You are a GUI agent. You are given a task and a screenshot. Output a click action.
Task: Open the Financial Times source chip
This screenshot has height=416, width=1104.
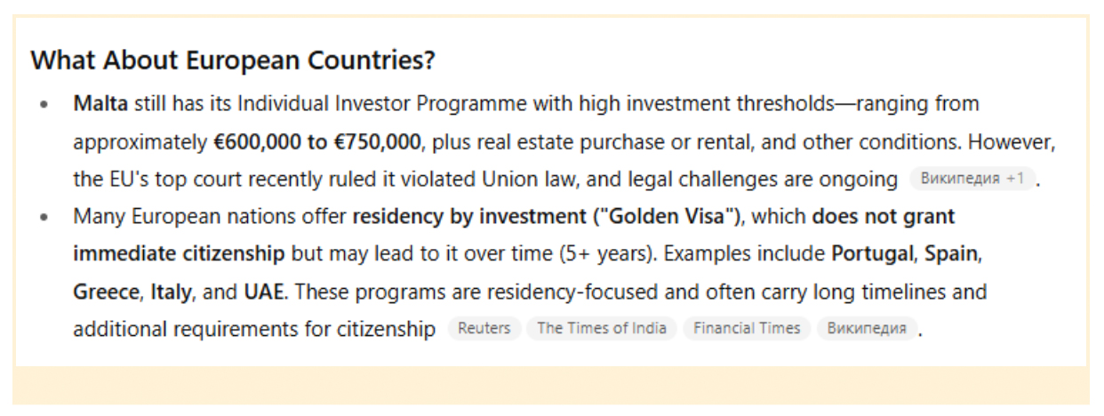747,328
